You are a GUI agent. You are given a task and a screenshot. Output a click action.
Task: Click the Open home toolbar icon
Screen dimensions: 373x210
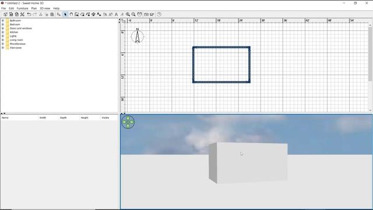(11, 14)
